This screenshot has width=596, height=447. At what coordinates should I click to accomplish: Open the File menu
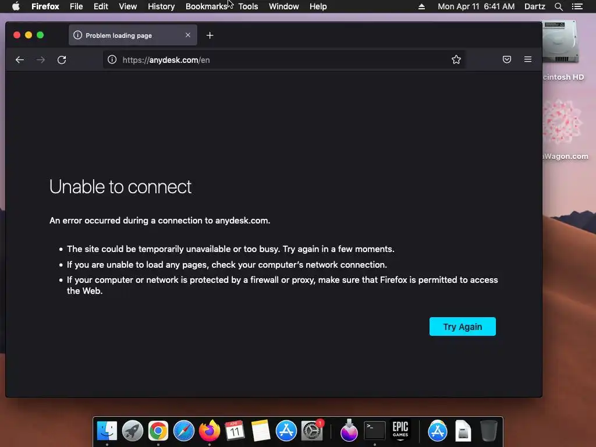point(76,6)
